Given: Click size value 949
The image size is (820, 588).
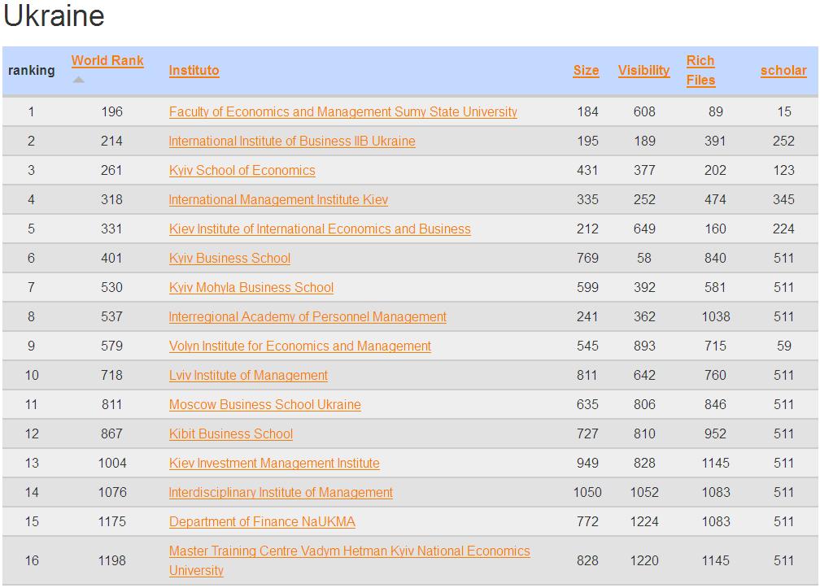Looking at the screenshot, I should tap(587, 463).
